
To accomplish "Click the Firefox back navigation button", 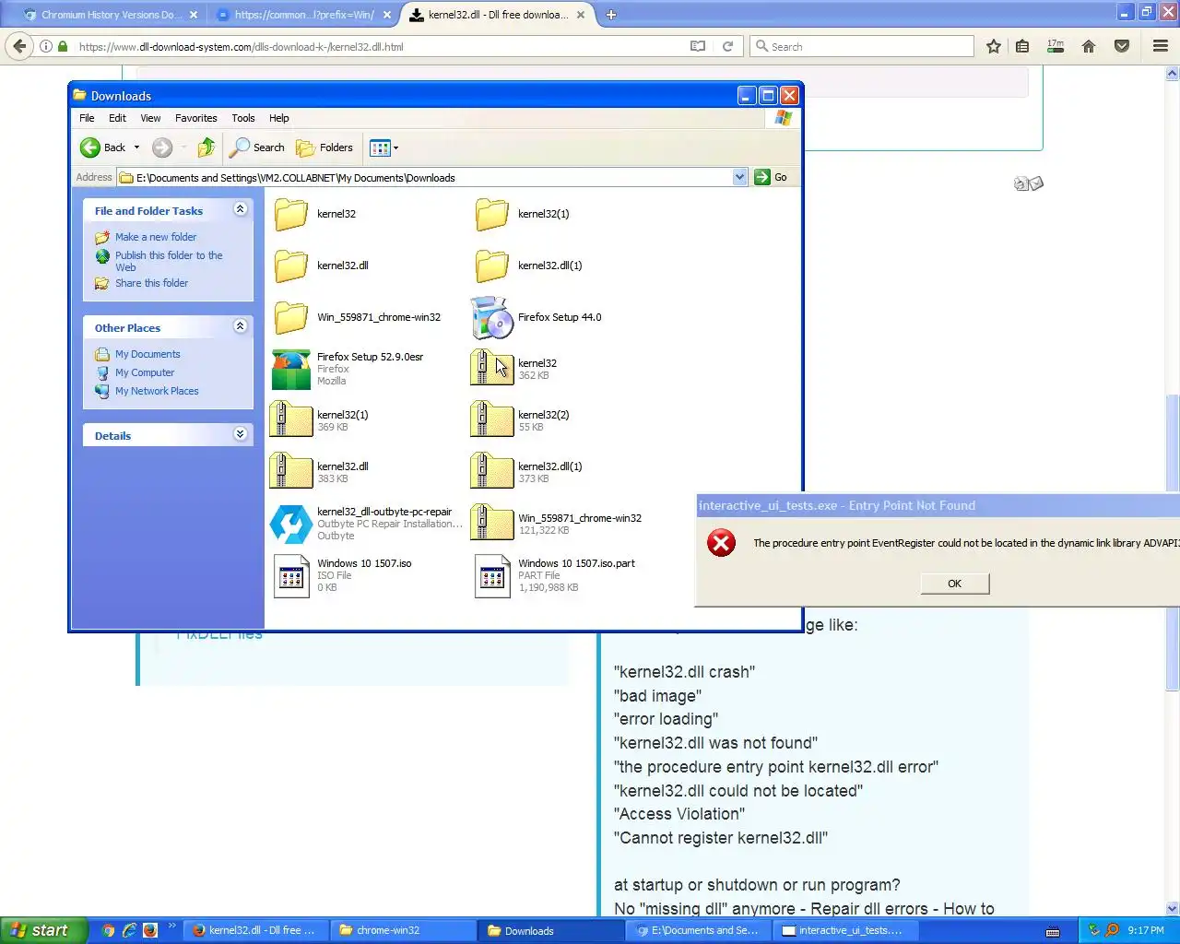I will click(x=19, y=46).
